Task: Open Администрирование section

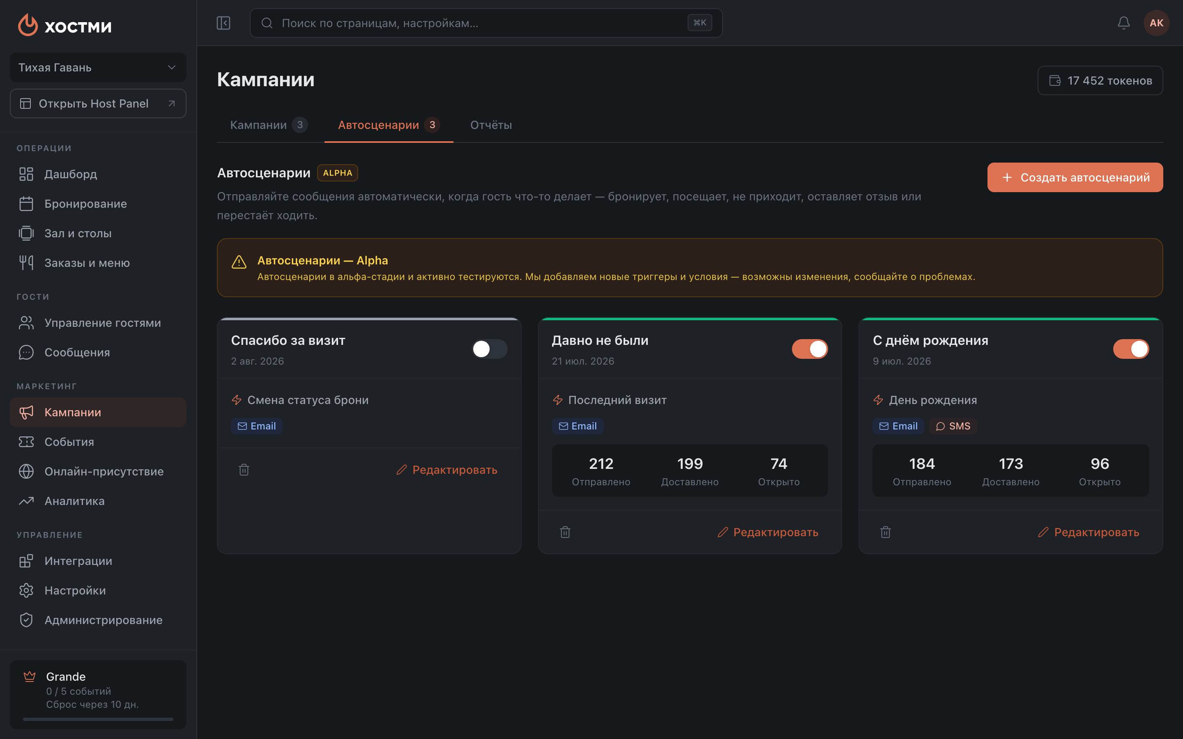Action: point(98,620)
